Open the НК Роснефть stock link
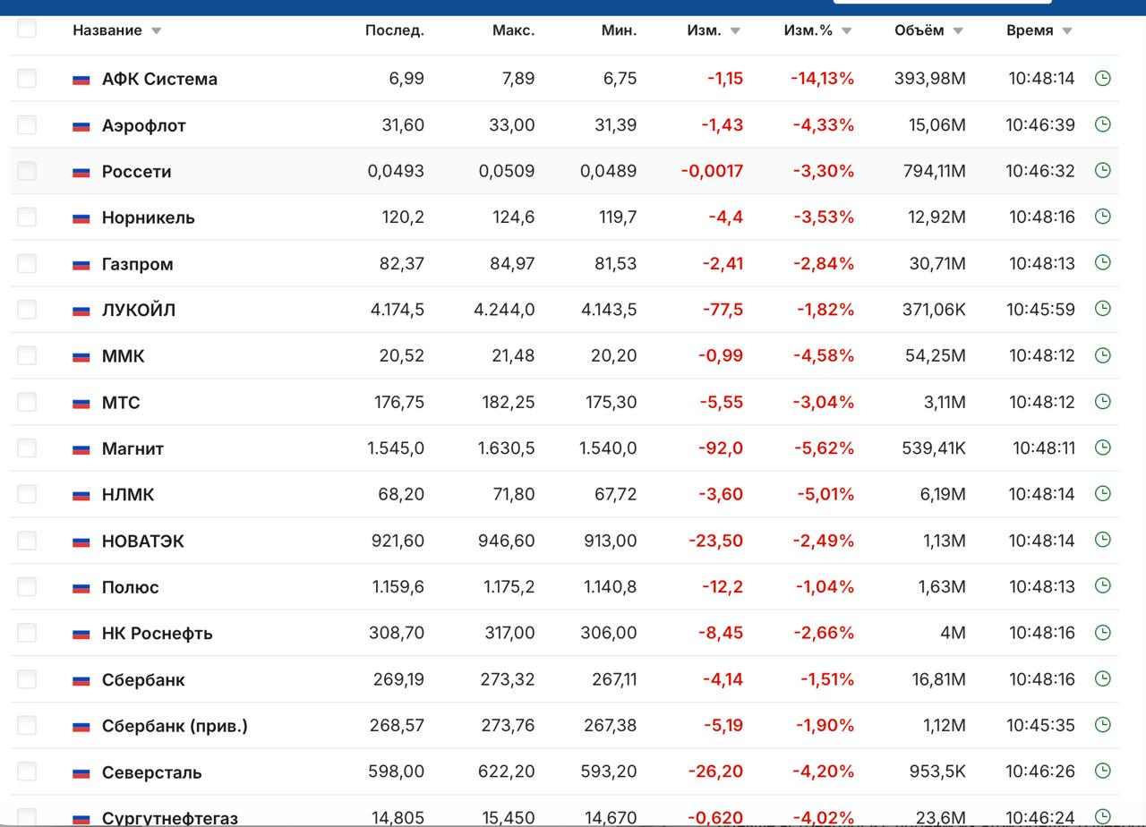The image size is (1146, 827). pyautogui.click(x=157, y=633)
